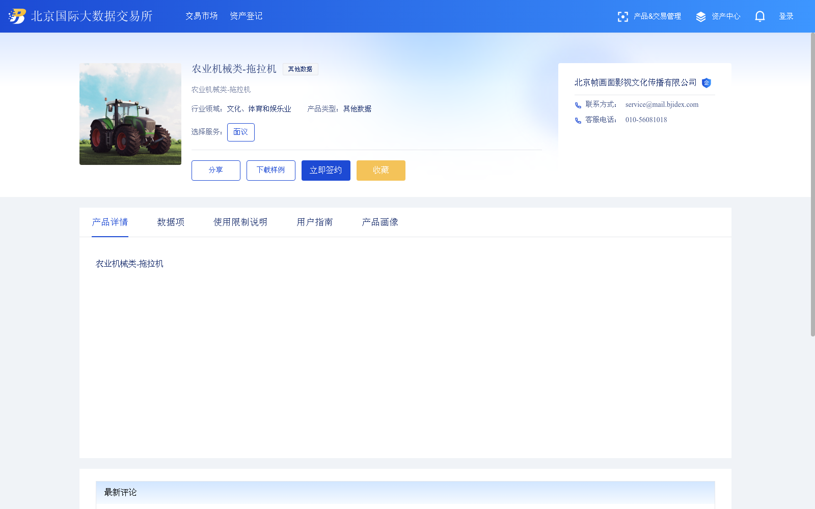Switch to the 产品详情 tab
Screen dimensions: 815x509
pos(110,222)
